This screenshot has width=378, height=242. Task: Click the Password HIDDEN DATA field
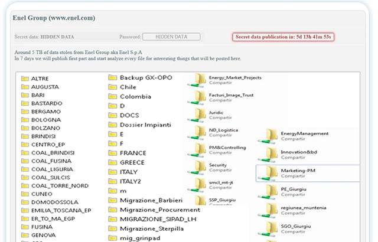coord(171,37)
